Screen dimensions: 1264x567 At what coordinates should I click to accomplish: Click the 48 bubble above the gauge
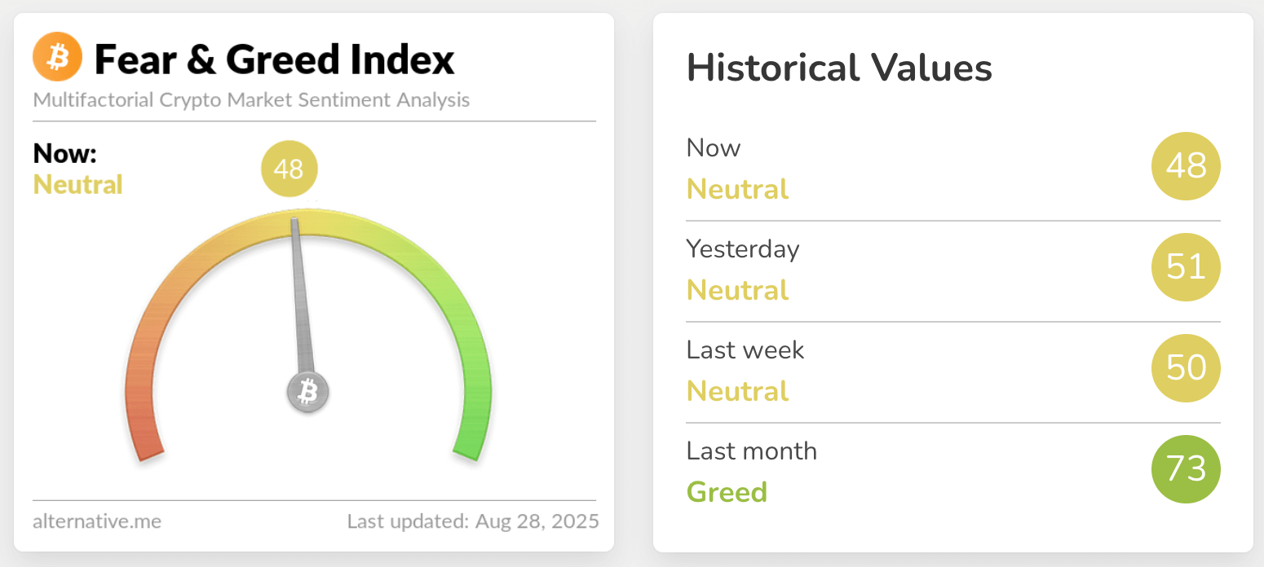(x=289, y=169)
